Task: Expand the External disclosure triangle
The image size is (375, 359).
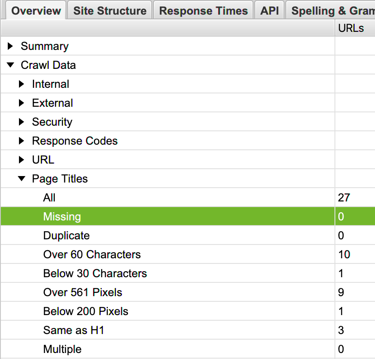Action: [x=22, y=103]
